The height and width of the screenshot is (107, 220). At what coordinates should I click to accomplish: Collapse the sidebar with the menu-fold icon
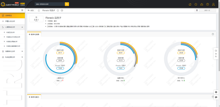point(22,10)
